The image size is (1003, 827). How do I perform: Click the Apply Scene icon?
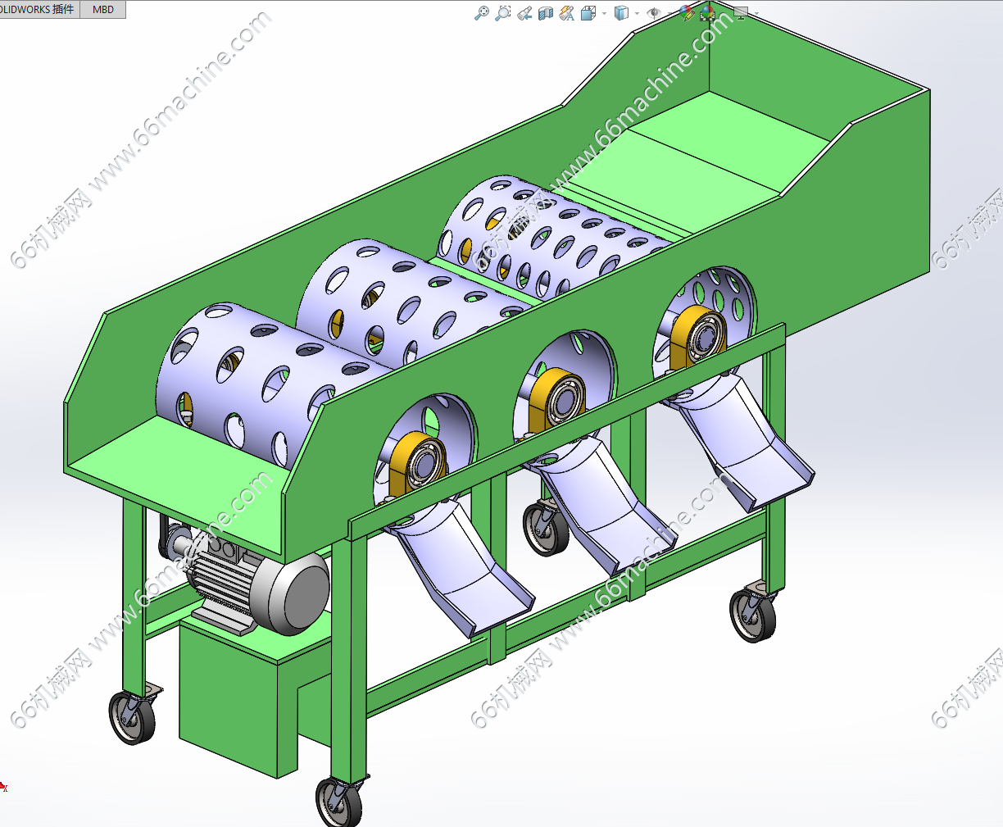click(707, 12)
